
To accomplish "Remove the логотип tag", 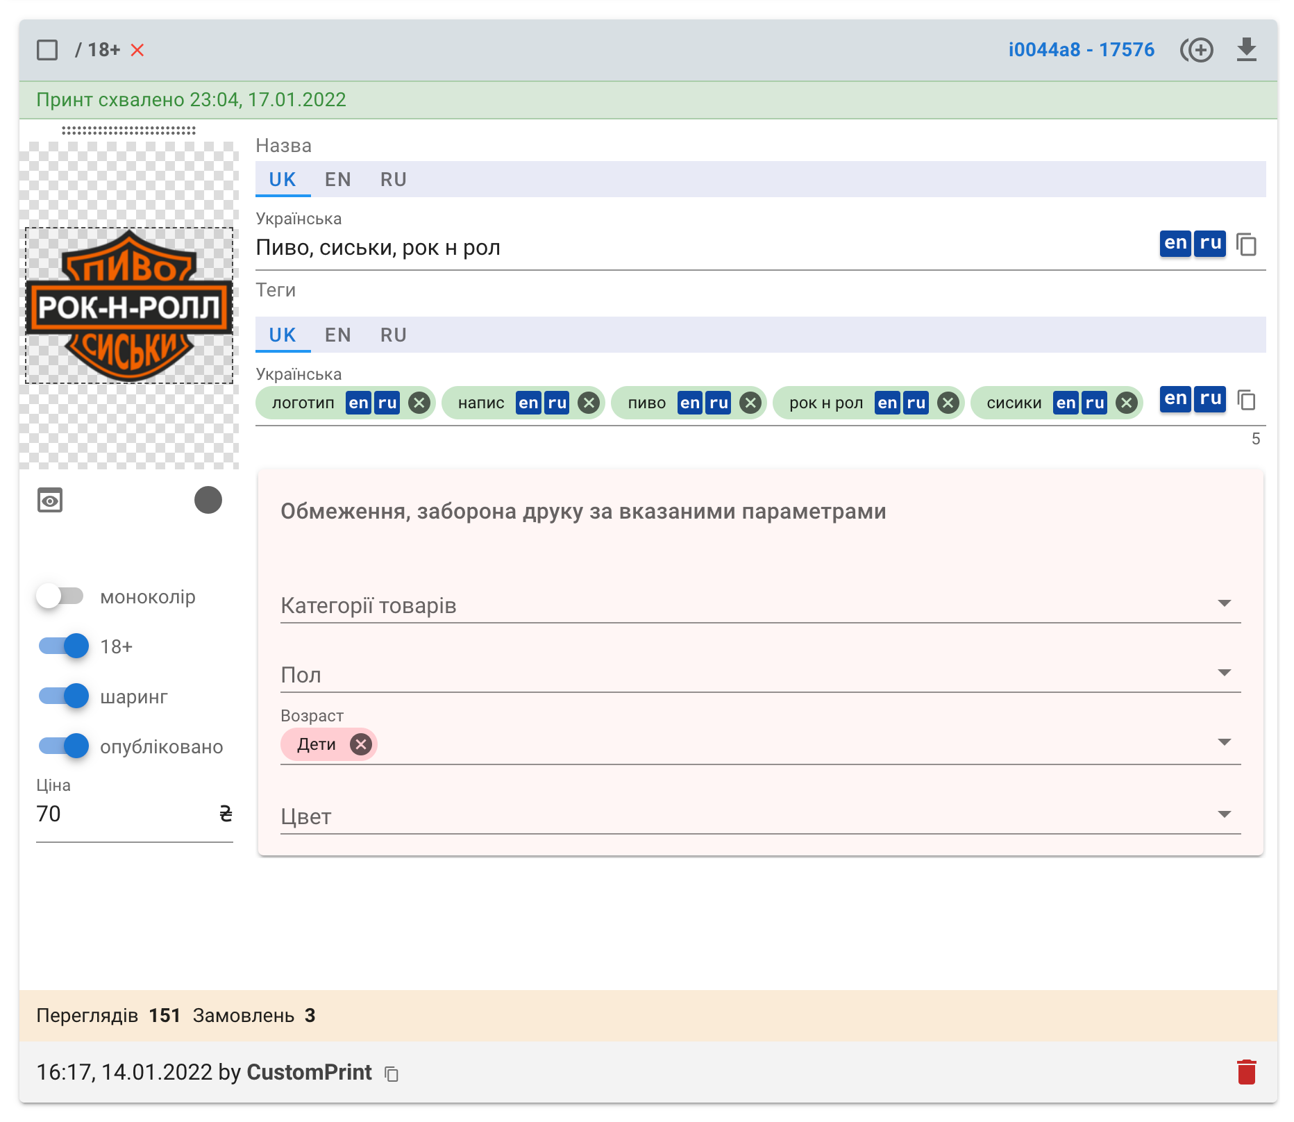I will (x=419, y=403).
